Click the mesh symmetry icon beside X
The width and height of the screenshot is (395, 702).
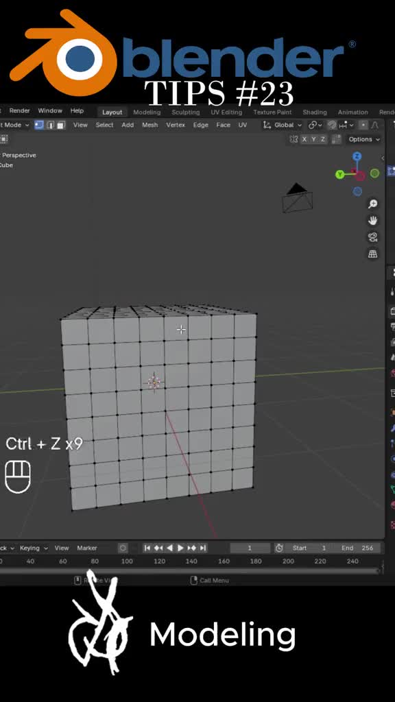pos(294,139)
